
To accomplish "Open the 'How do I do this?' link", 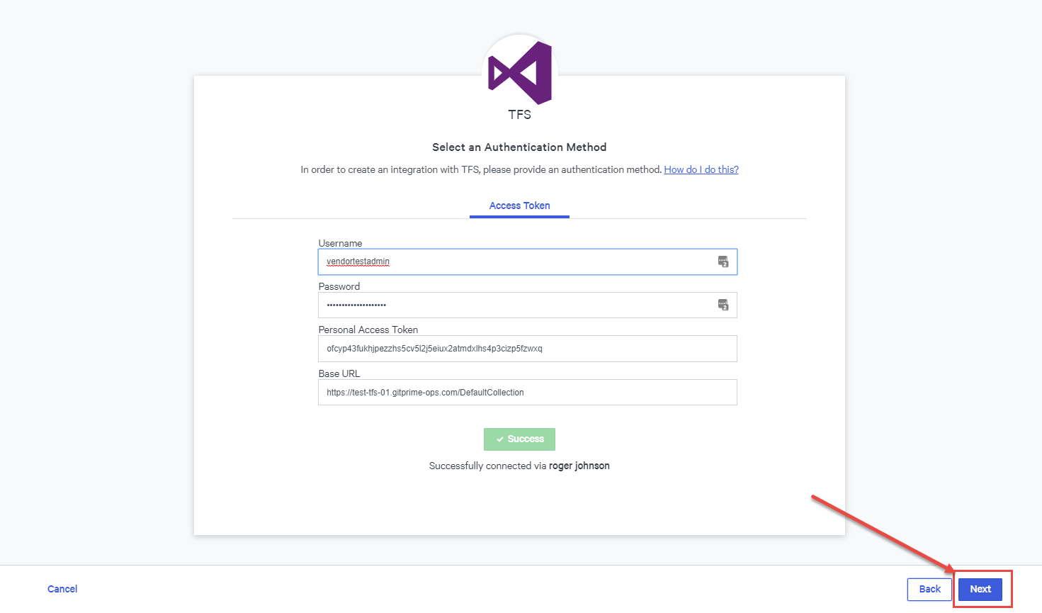I will coord(701,169).
